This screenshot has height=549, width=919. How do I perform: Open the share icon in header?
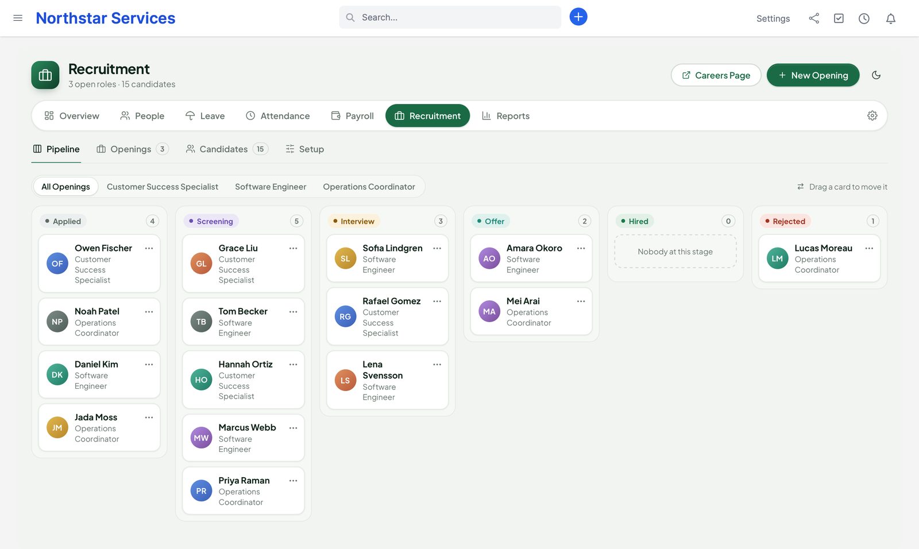click(x=814, y=18)
